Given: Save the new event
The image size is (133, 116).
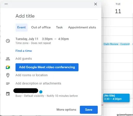Looking at the screenshot, I should point(89,110).
